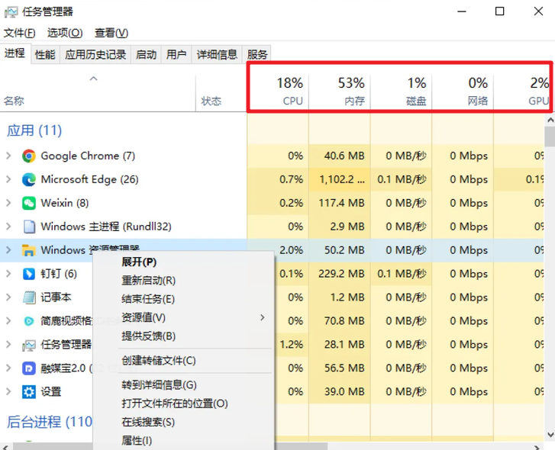
Task: Expand the Microsoft Edge (26) process group
Action: (x=8, y=179)
